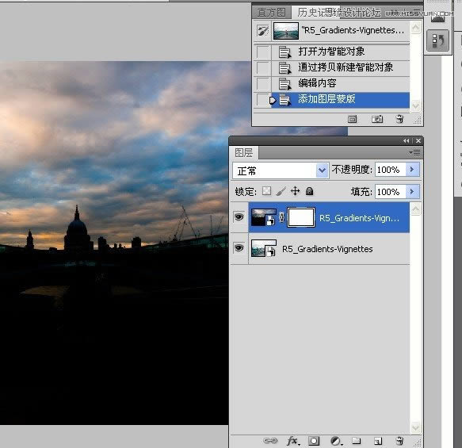462x448 pixels.
Task: Create a new layer group
Action: [x=357, y=441]
